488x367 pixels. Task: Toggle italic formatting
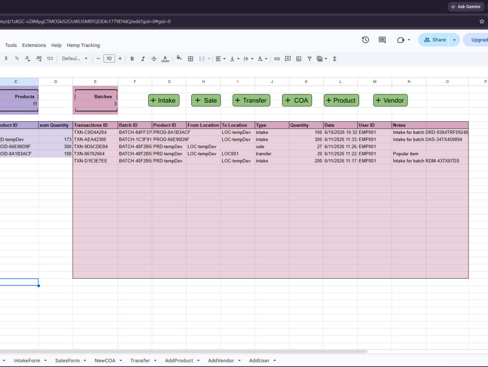click(x=143, y=59)
